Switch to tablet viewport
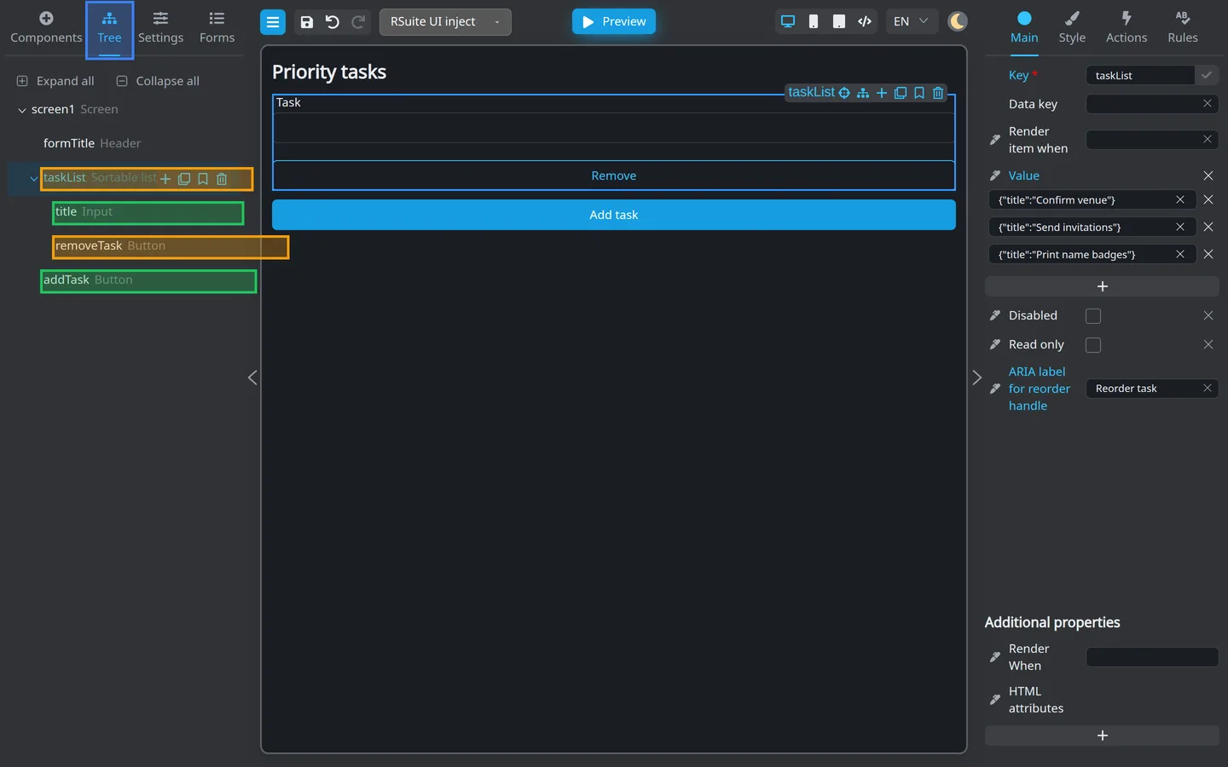This screenshot has width=1228, height=767. click(x=839, y=22)
